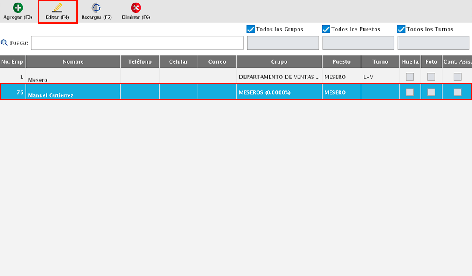472x276 pixels.
Task: Click the Editar (F4) pencil icon
Action: [x=57, y=8]
